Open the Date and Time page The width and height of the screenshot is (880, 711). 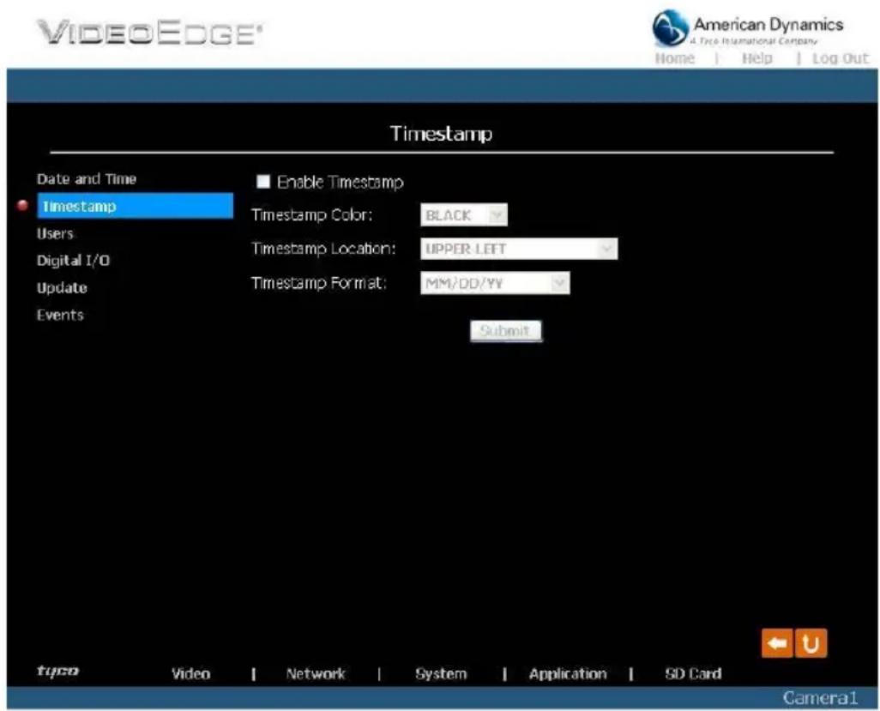pos(87,179)
